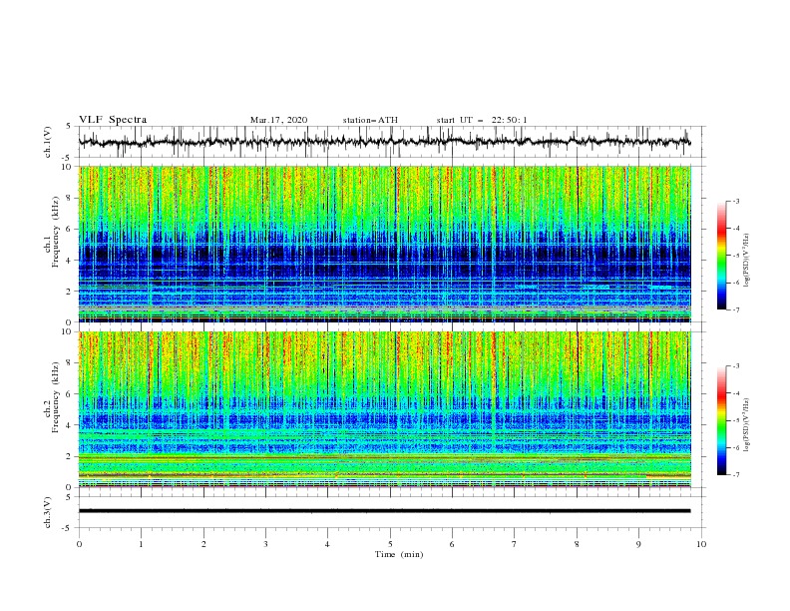Click the ch.2 spectrogram panel
Image resolution: width=790 pixels, height=611 pixels.
pyautogui.click(x=384, y=409)
